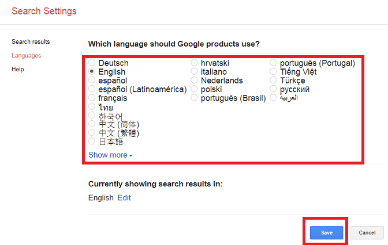Viewport: 388px width, 245px height.
Task: Choose Tiếng Việt language
Action: (x=274, y=72)
